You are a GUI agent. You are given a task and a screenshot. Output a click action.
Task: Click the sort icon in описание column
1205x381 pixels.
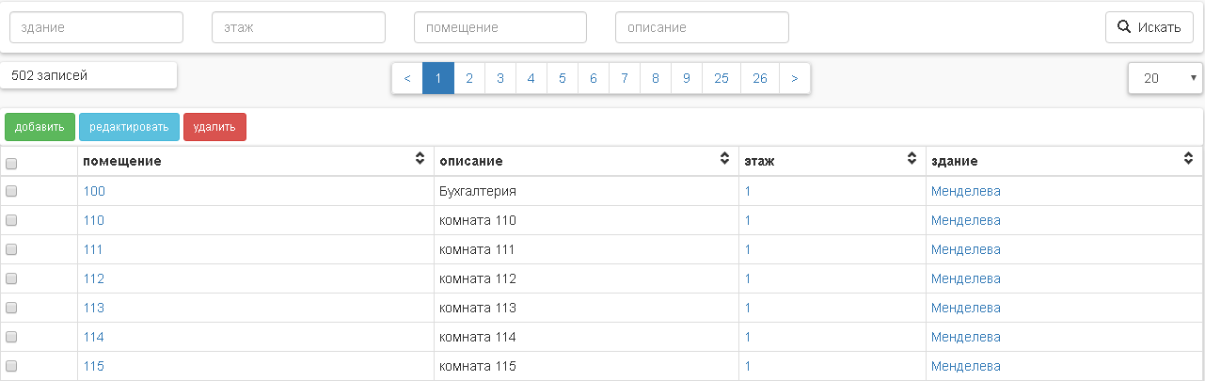[724, 160]
